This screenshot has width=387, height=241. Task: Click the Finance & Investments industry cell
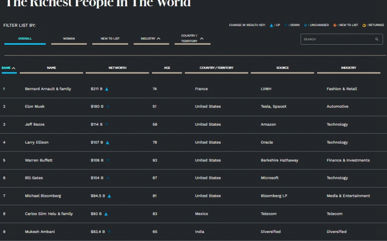click(348, 161)
